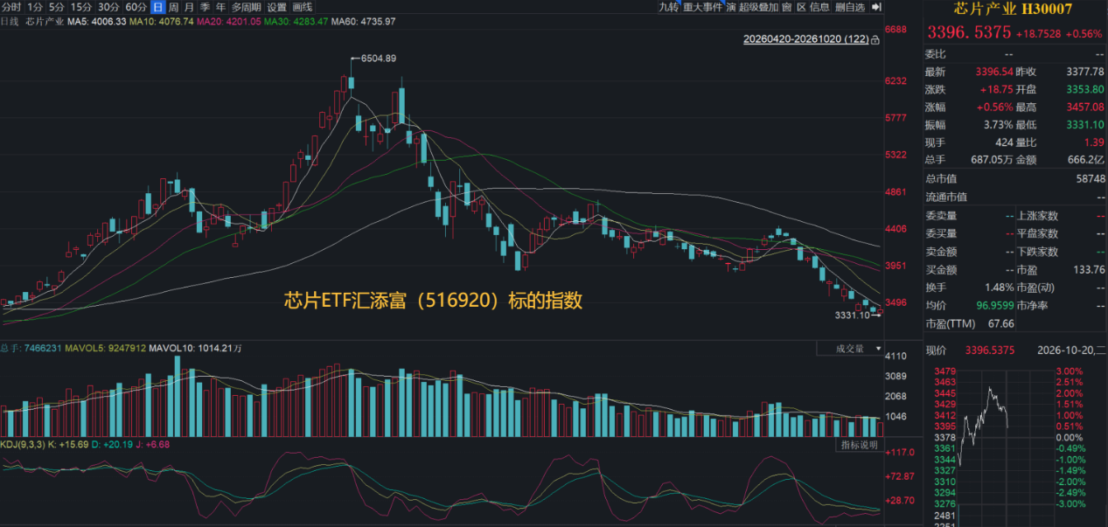
Task: Click the MA30: 4283.47 indicator label
Action: tap(296, 21)
